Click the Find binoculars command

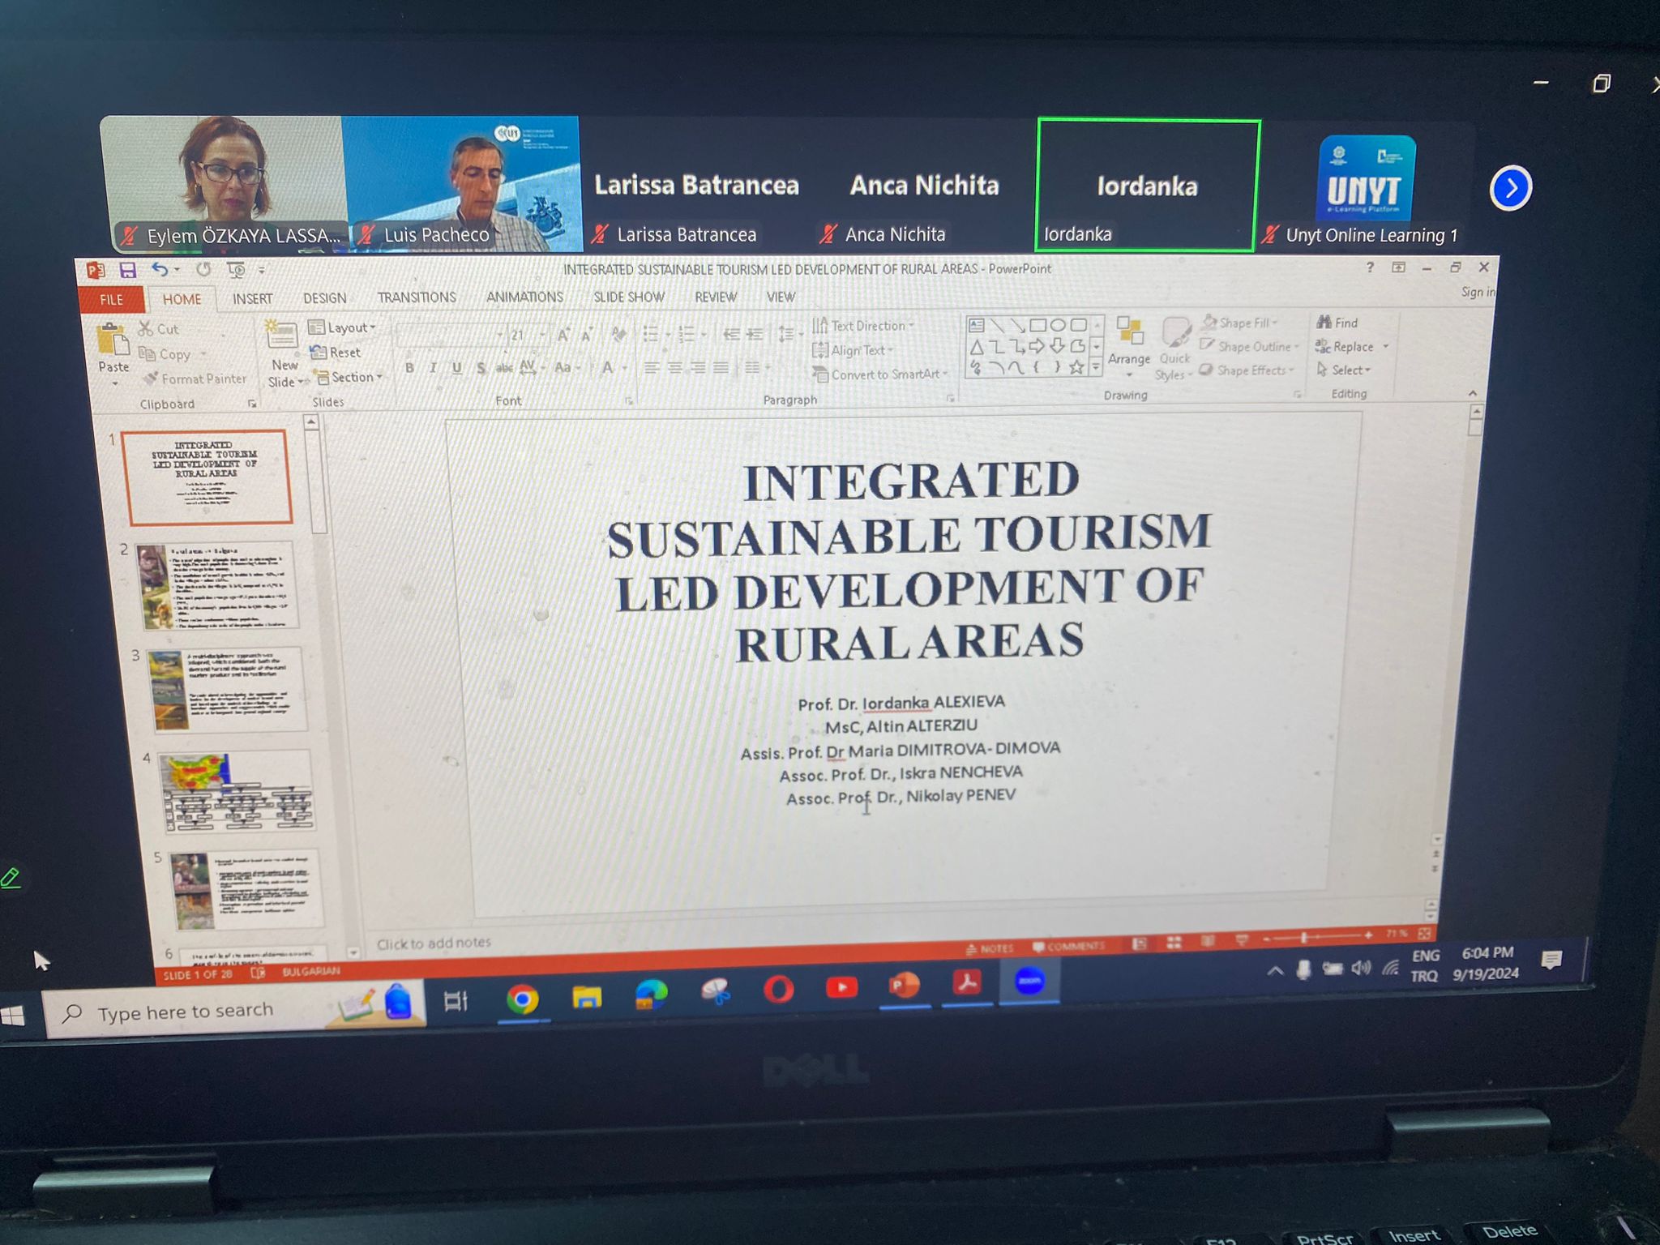pos(1337,323)
